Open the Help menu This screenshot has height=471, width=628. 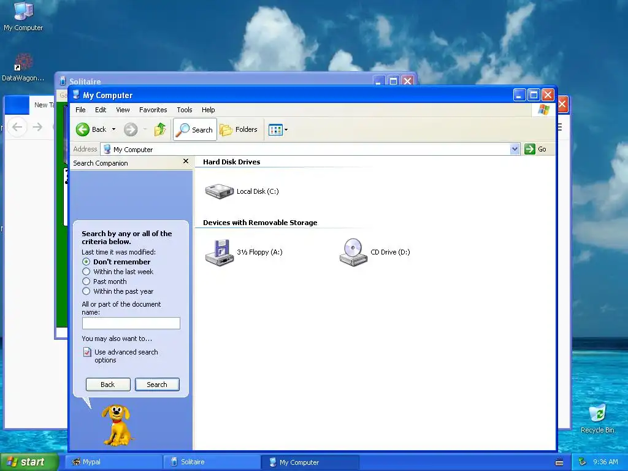(x=208, y=110)
